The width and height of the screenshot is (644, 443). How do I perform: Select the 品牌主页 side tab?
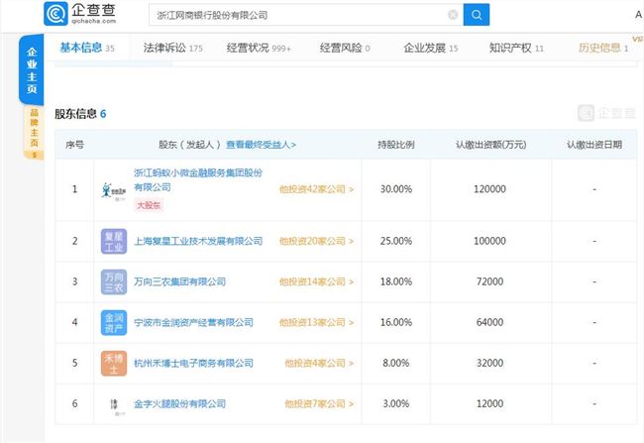[x=34, y=133]
